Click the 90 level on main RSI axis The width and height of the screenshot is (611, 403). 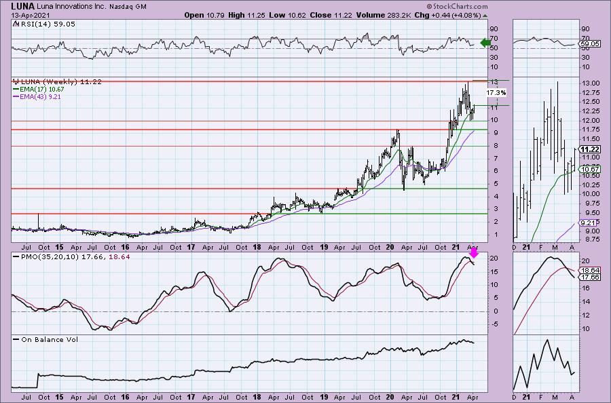click(494, 29)
